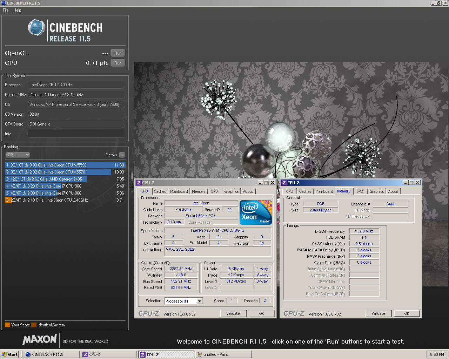The image size is (449, 359).
Task: Open the Processor #1 selection dropdown
Action: tap(199, 301)
